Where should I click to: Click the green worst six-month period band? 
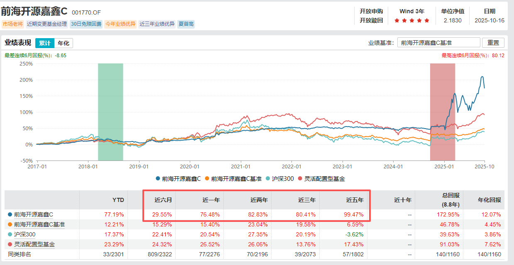[x=110, y=112]
